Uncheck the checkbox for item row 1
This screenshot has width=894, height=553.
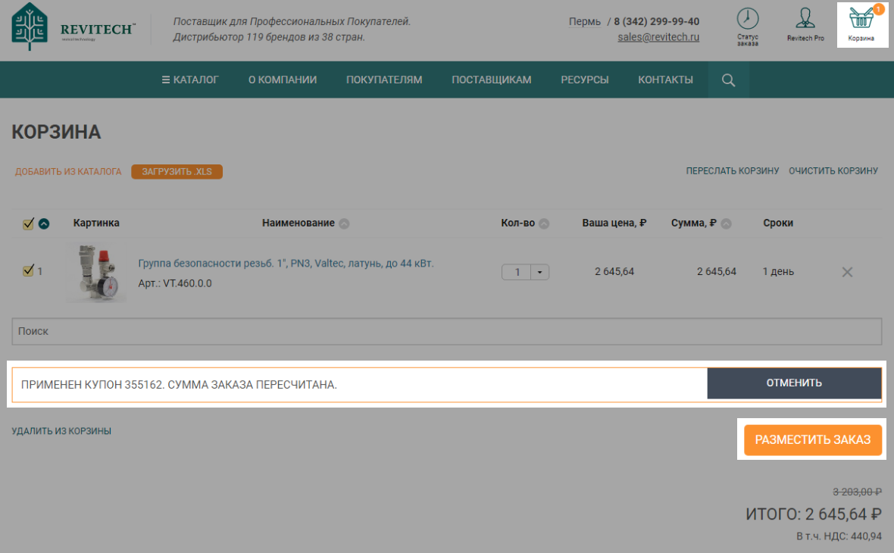(x=28, y=270)
